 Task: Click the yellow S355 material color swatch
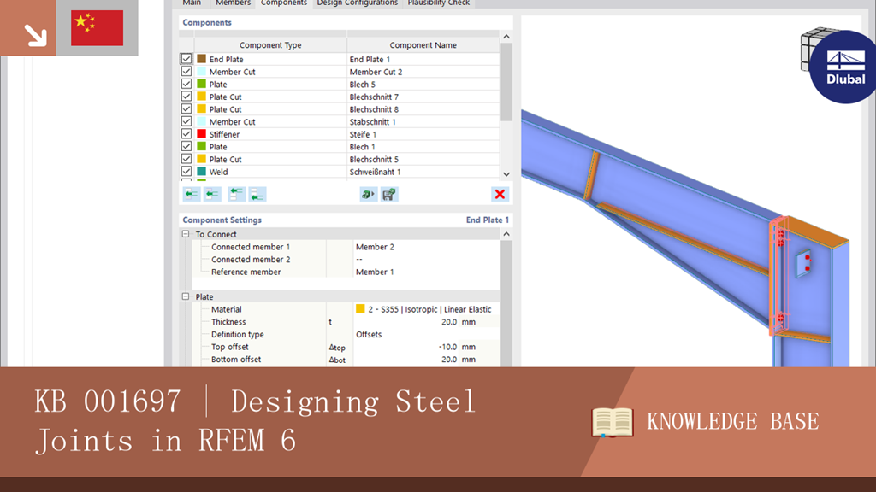[360, 309]
